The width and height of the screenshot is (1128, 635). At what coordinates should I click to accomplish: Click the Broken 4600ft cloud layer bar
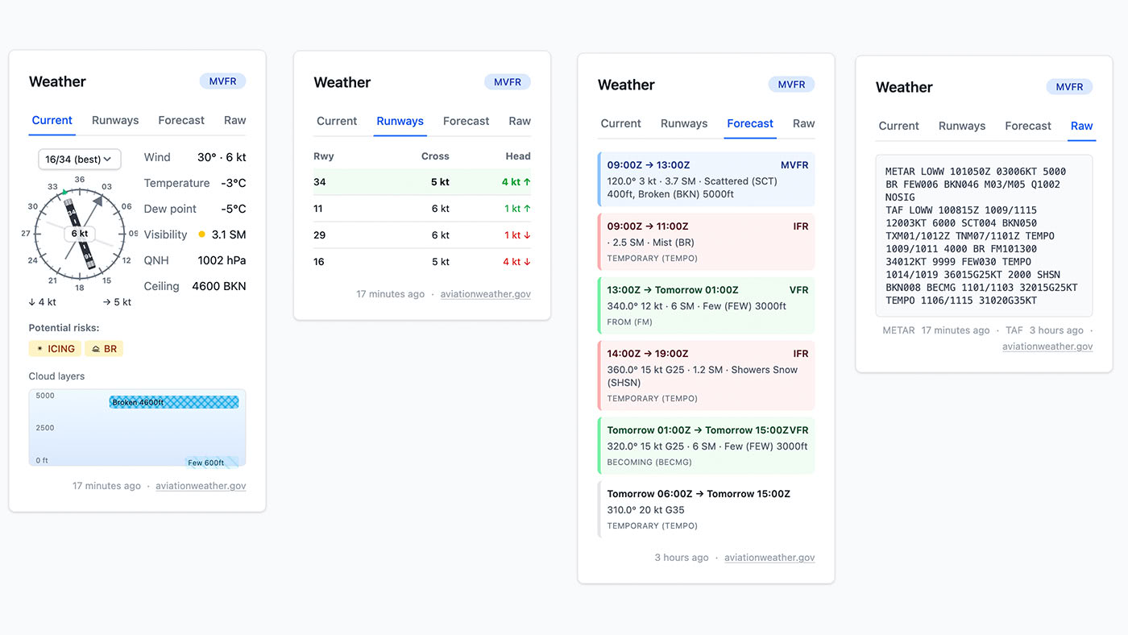pyautogui.click(x=174, y=402)
